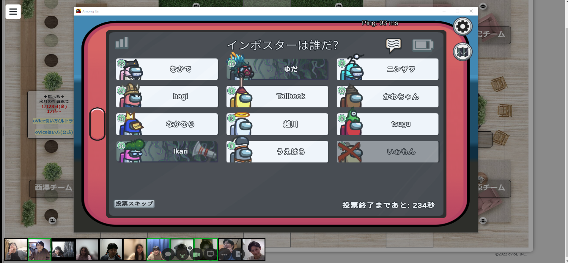The width and height of the screenshot is (568, 263).
Task: Click the people icon below 西澤チーム
Action: [x=52, y=220]
